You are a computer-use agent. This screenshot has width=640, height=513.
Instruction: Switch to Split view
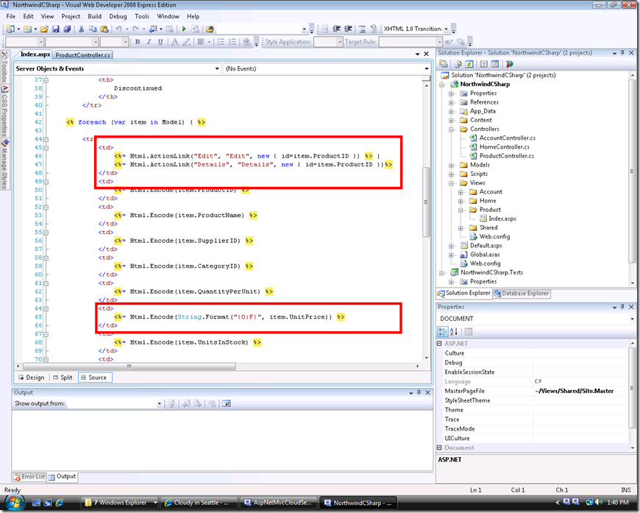coord(63,378)
